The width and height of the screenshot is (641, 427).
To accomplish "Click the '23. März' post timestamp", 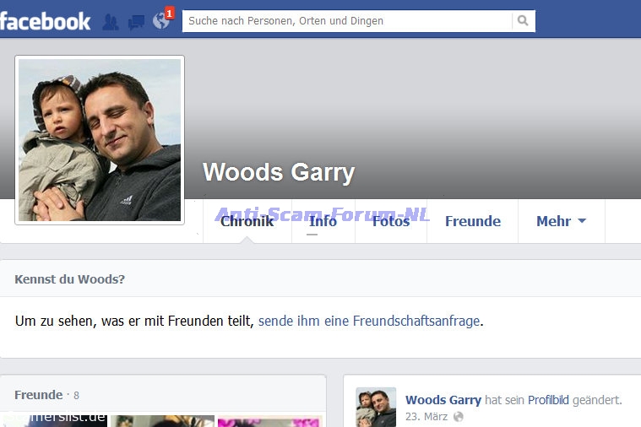I will [426, 417].
